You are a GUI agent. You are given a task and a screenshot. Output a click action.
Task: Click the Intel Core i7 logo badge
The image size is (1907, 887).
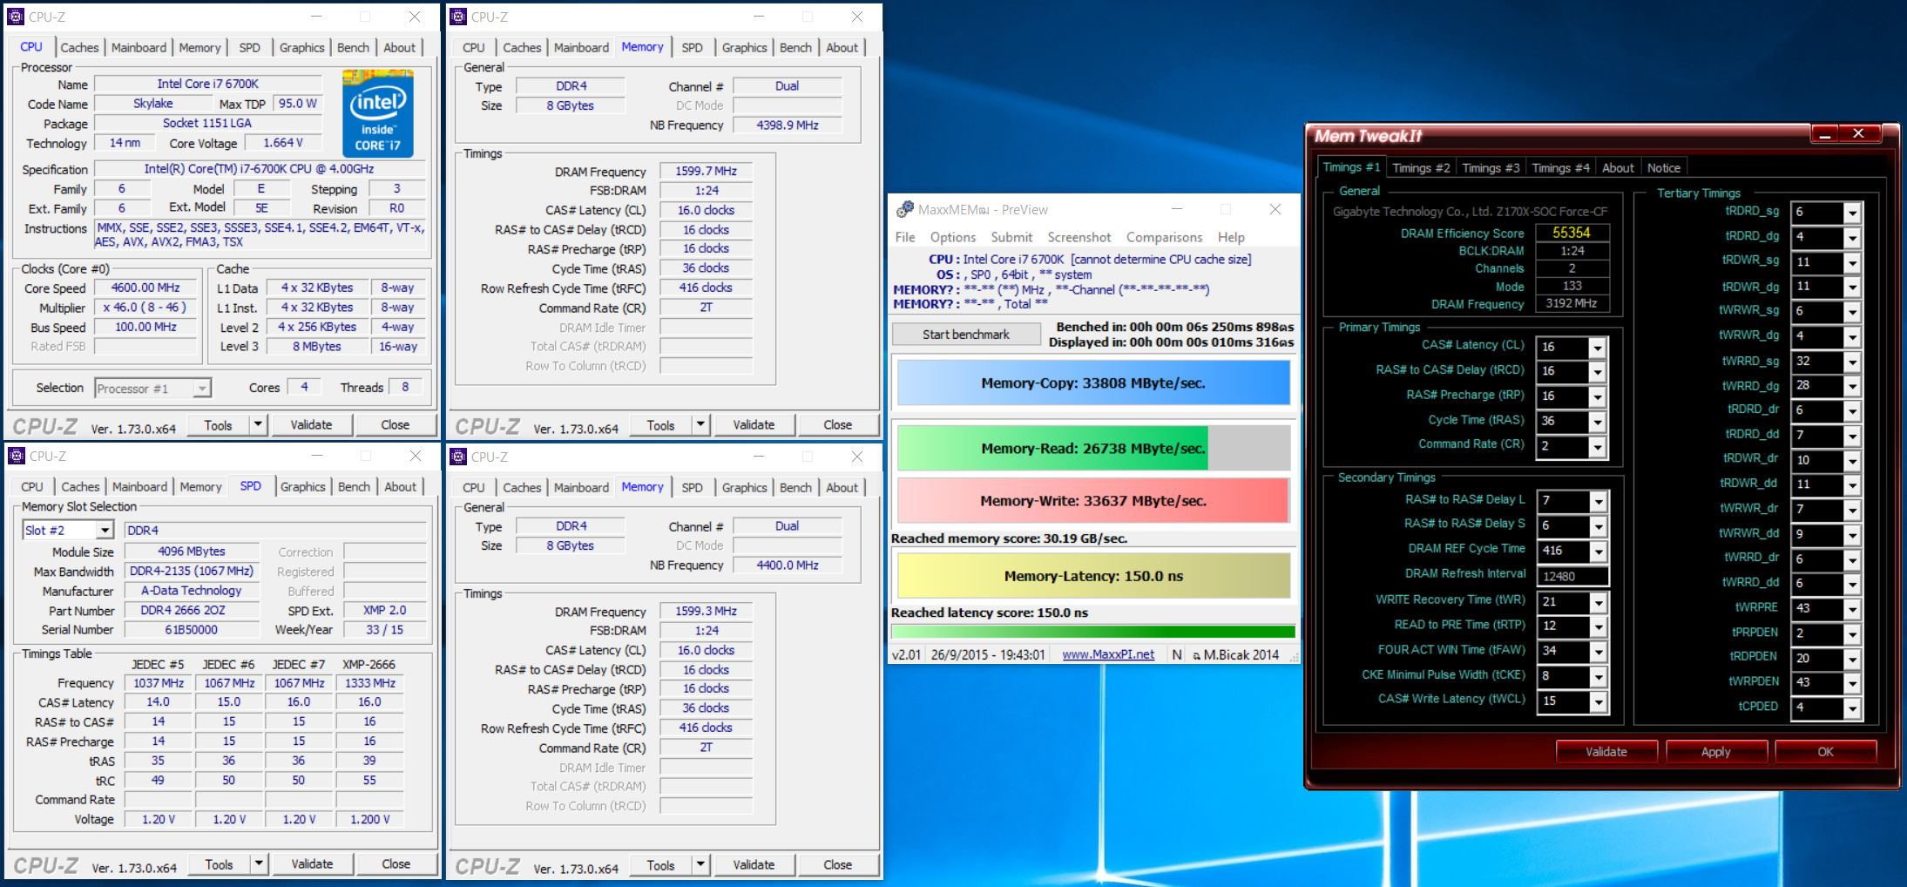(x=377, y=114)
